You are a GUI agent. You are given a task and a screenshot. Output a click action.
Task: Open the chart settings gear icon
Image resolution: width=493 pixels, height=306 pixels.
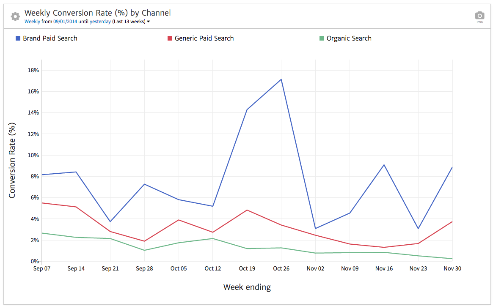tap(15, 16)
